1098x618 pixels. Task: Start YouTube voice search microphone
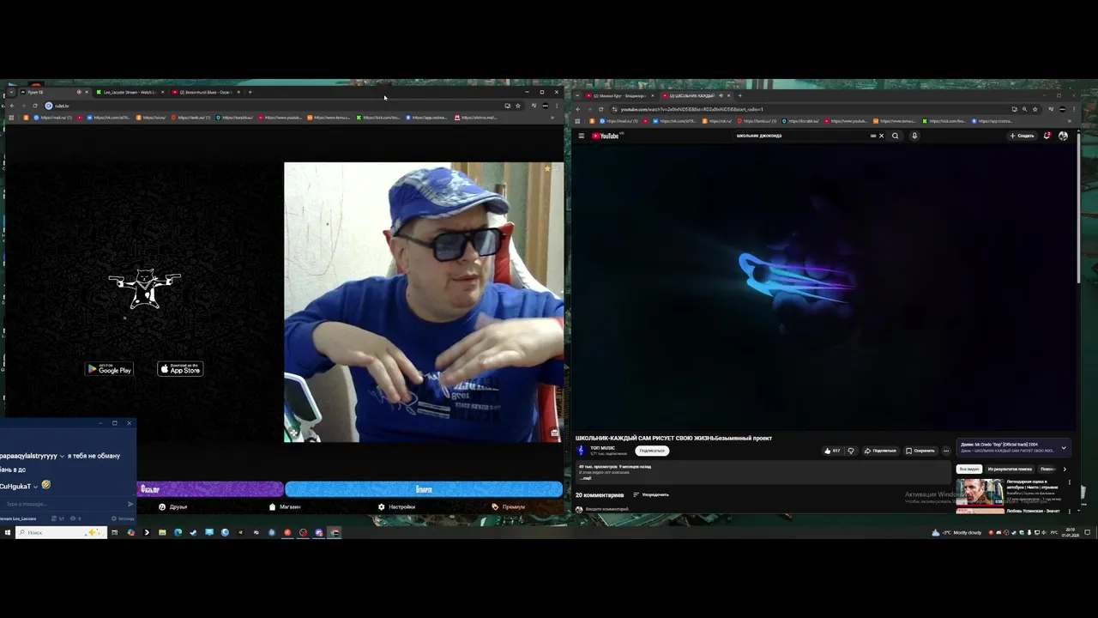pos(914,136)
